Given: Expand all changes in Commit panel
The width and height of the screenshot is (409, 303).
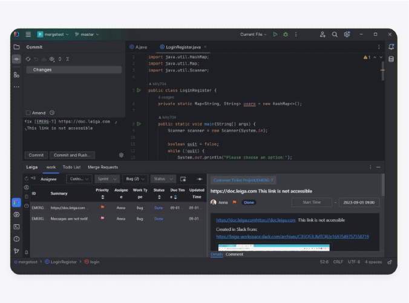Looking at the screenshot, I should pyautogui.click(x=60, y=59).
